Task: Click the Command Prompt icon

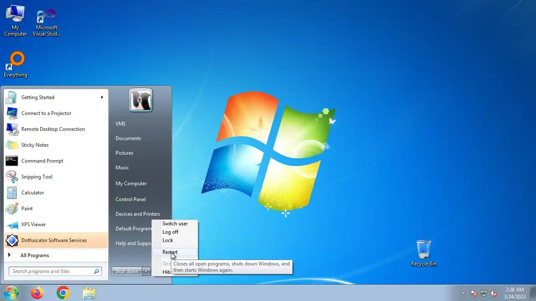Action: 12,161
